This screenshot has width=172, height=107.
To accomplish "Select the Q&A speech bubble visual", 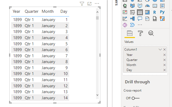I will [x=140, y=19].
